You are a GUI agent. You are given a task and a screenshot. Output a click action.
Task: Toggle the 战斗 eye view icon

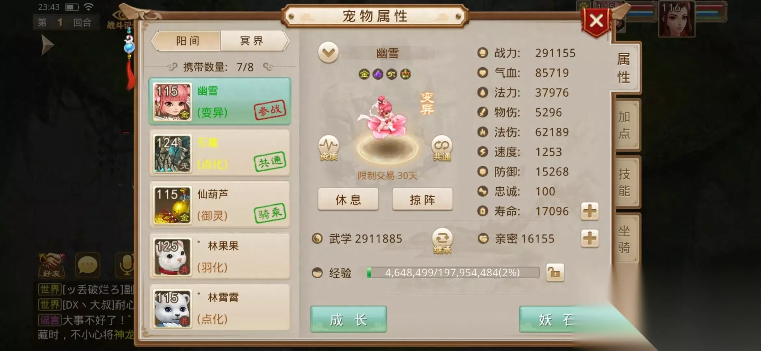click(x=120, y=19)
